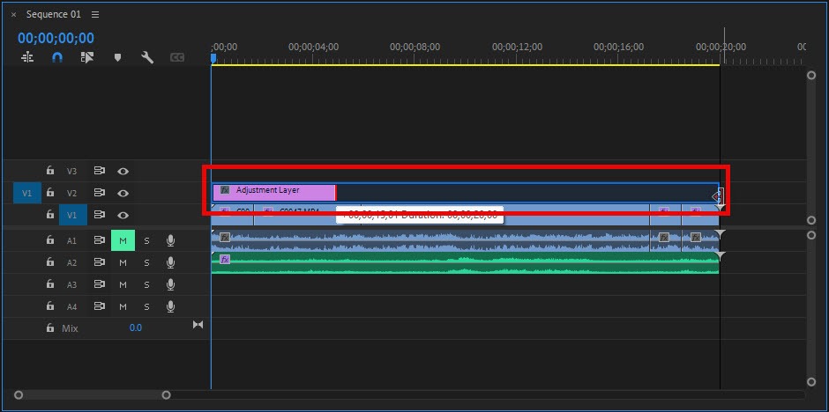The image size is (829, 412).
Task: Click the Add Marker icon
Action: (x=117, y=57)
